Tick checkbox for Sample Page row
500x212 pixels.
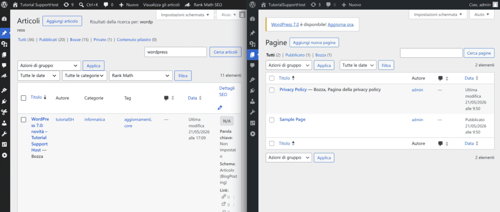[x=271, y=120]
